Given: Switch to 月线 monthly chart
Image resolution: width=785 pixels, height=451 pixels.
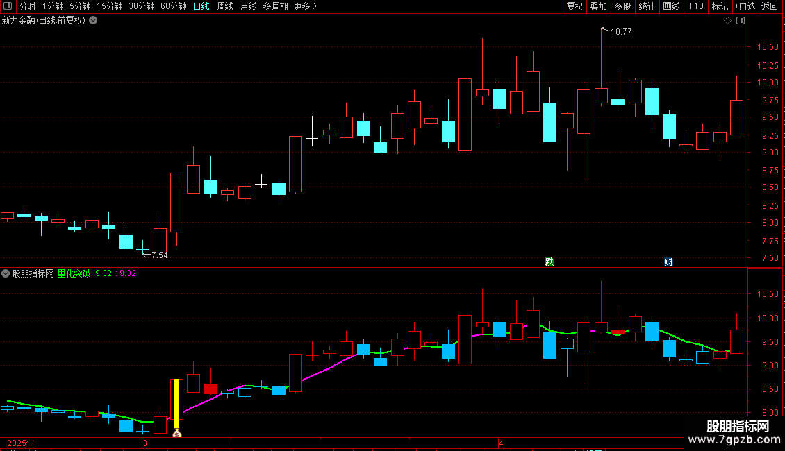Looking at the screenshot, I should [x=248, y=6].
